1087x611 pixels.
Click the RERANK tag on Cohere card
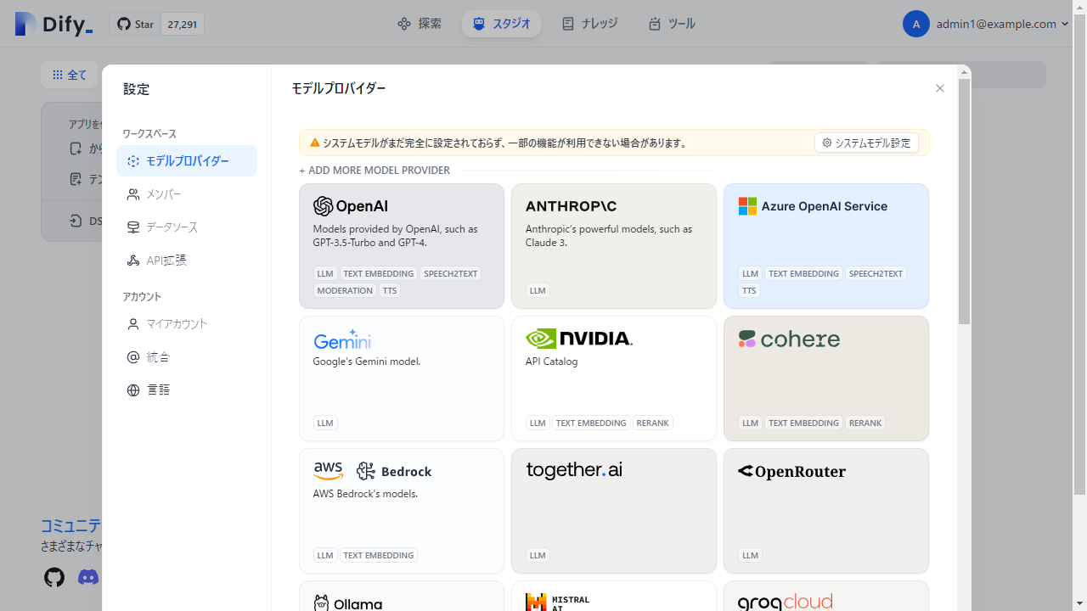tap(865, 423)
